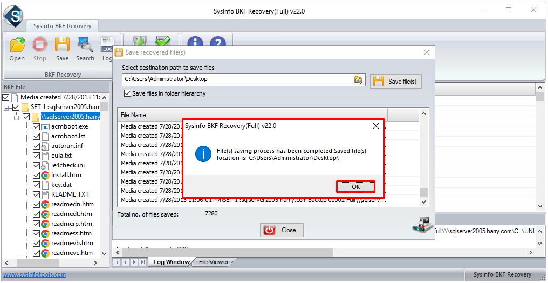Click tree panel scroll up arrow
The height and width of the screenshot is (283, 548).
pyautogui.click(x=105, y=98)
